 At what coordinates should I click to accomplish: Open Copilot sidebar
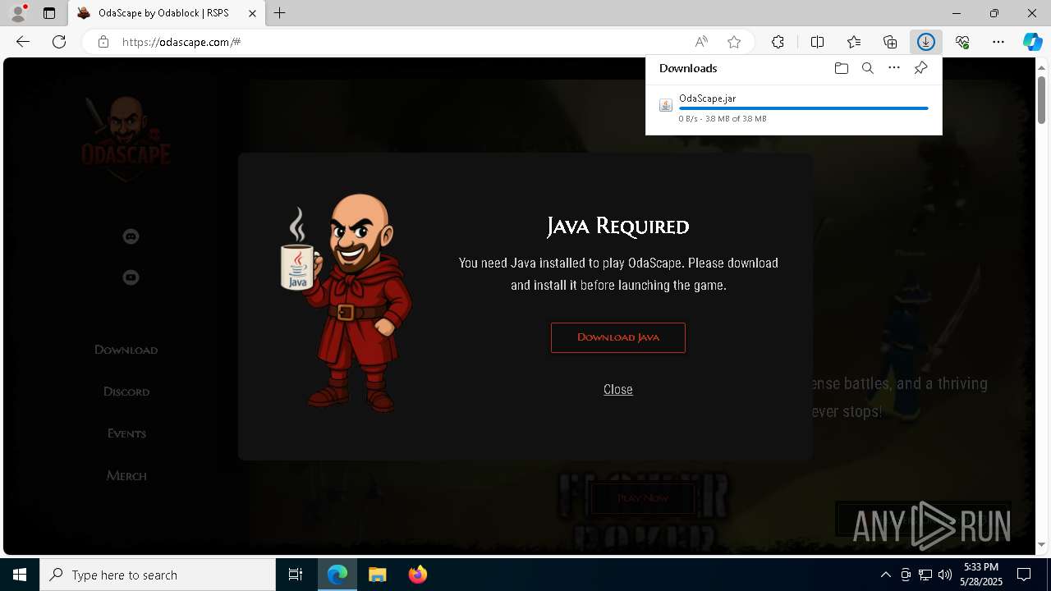pos(1032,42)
